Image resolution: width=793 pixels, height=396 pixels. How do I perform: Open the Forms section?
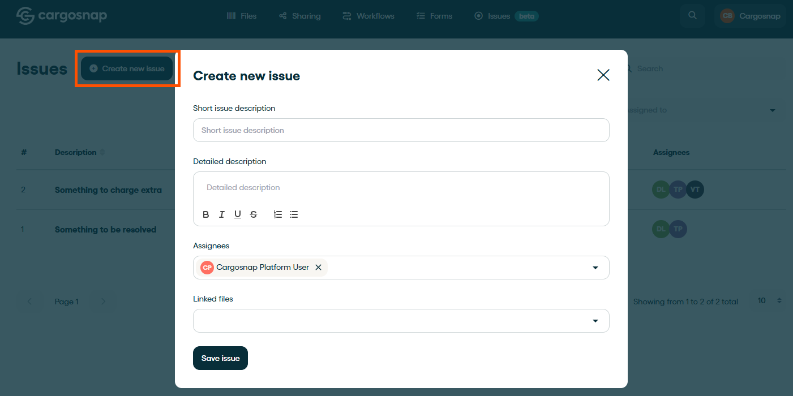(x=434, y=16)
